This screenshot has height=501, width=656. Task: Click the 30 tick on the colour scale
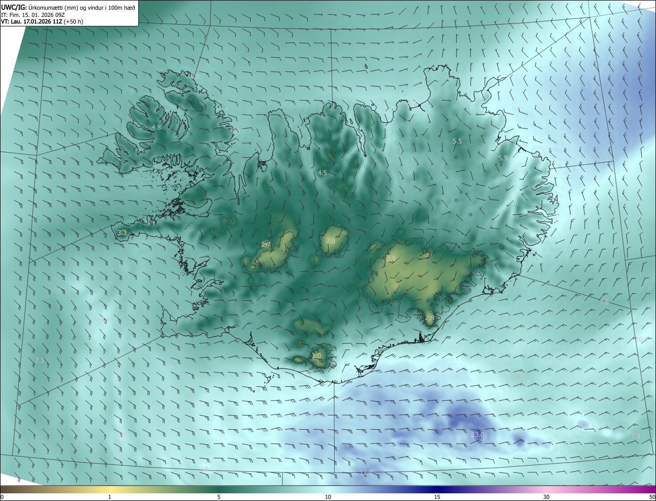coord(546,497)
